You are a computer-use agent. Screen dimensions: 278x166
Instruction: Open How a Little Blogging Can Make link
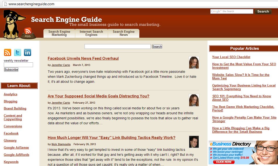[241, 130]
